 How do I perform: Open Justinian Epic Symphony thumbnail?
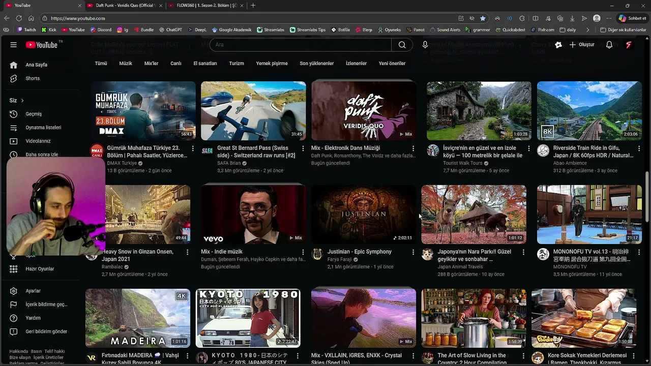point(364,215)
